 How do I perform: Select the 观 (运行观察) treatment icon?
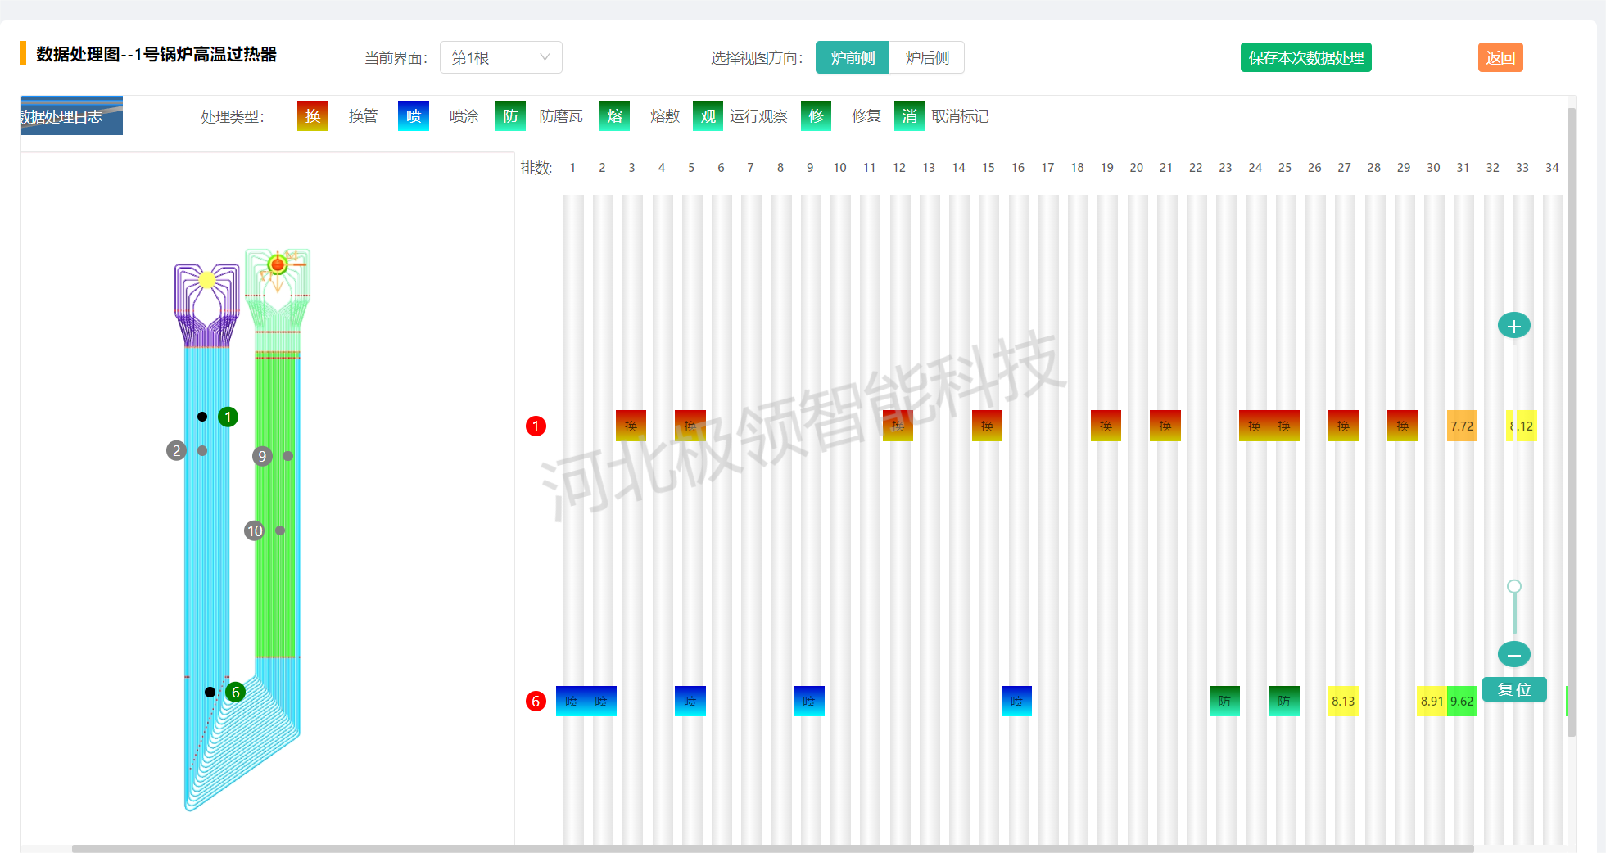point(708,116)
